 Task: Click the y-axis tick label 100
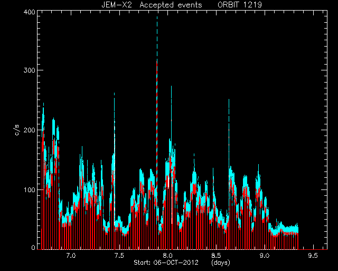click(x=29, y=189)
